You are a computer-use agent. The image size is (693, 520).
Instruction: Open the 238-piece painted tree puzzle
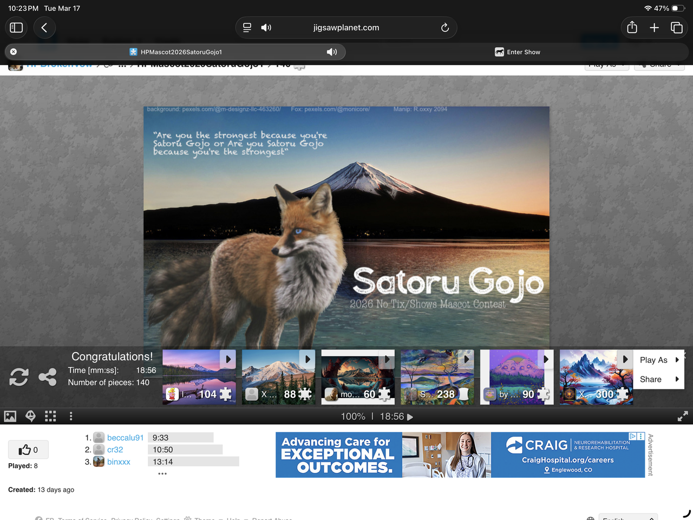click(x=437, y=377)
